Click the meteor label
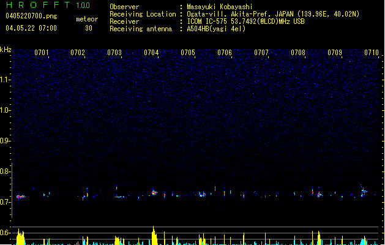385x245 pixels. 87,19
